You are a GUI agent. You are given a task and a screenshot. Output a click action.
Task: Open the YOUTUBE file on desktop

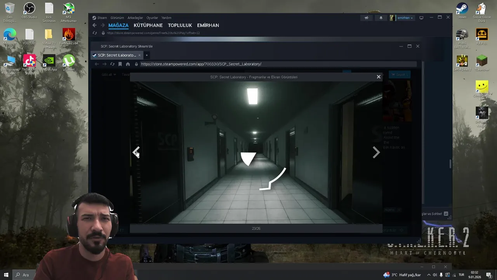click(x=29, y=37)
